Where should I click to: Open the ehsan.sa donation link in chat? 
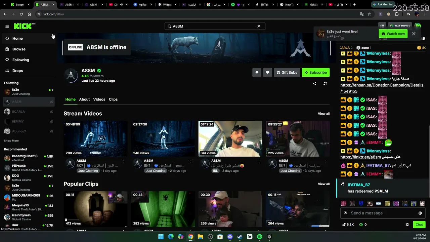tap(382, 88)
